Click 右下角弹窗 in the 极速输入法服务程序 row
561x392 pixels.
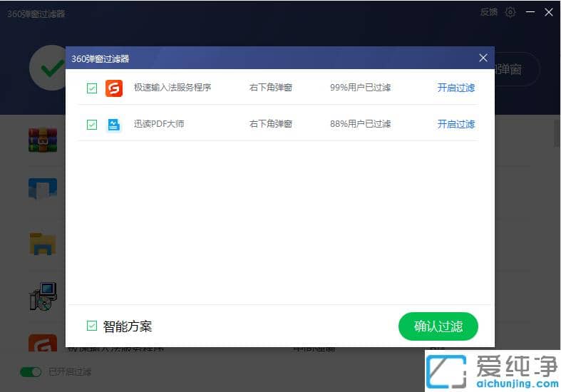click(x=271, y=88)
